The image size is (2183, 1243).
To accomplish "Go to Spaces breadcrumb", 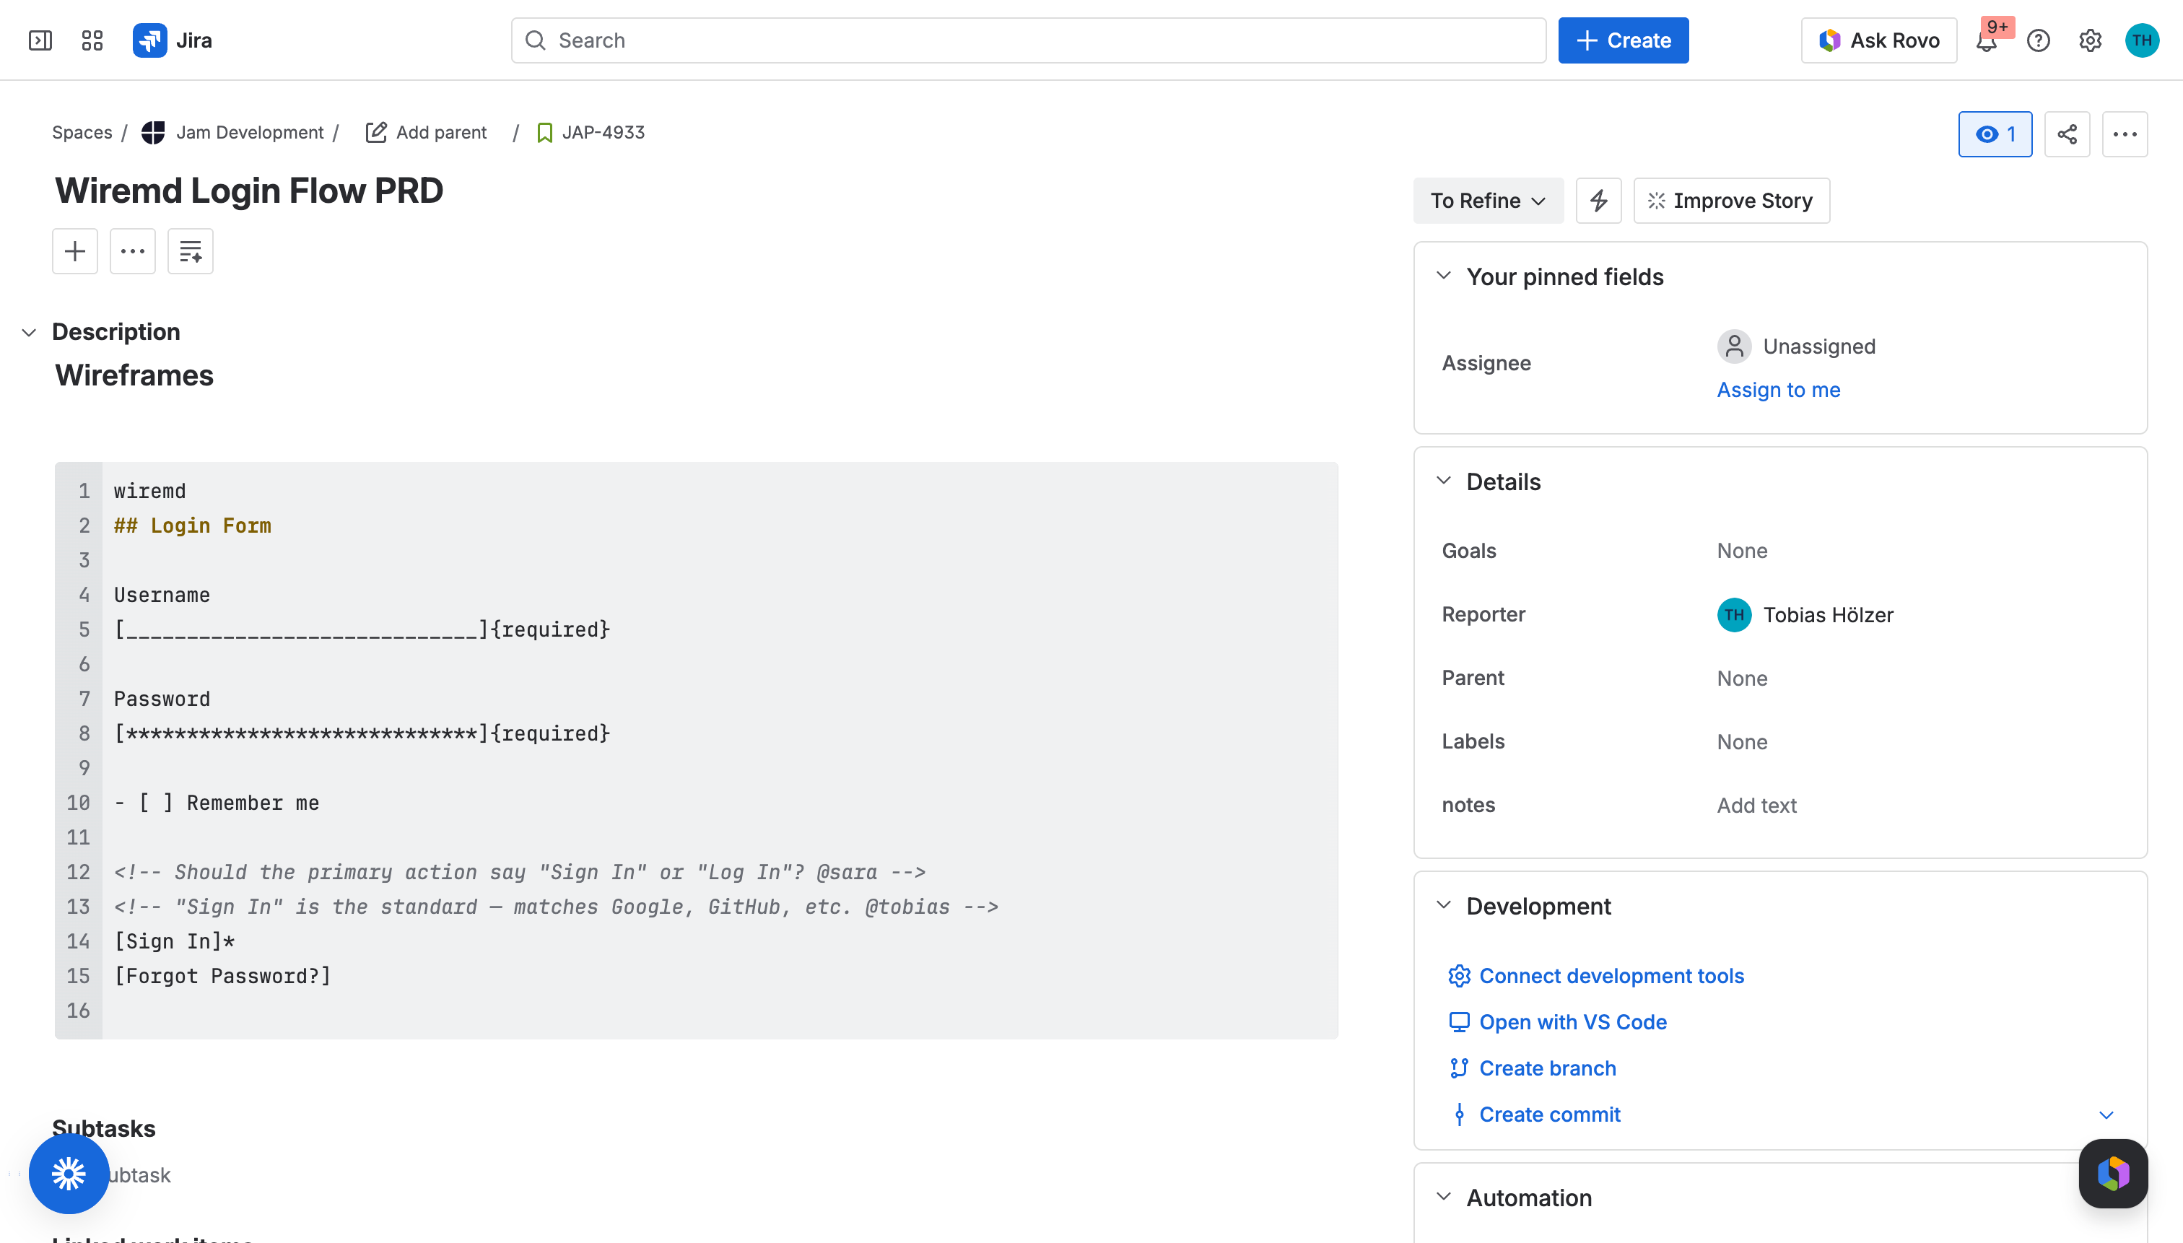I will (82, 132).
